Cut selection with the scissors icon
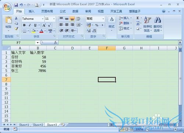This screenshot has height=133, width=184. [16, 18]
